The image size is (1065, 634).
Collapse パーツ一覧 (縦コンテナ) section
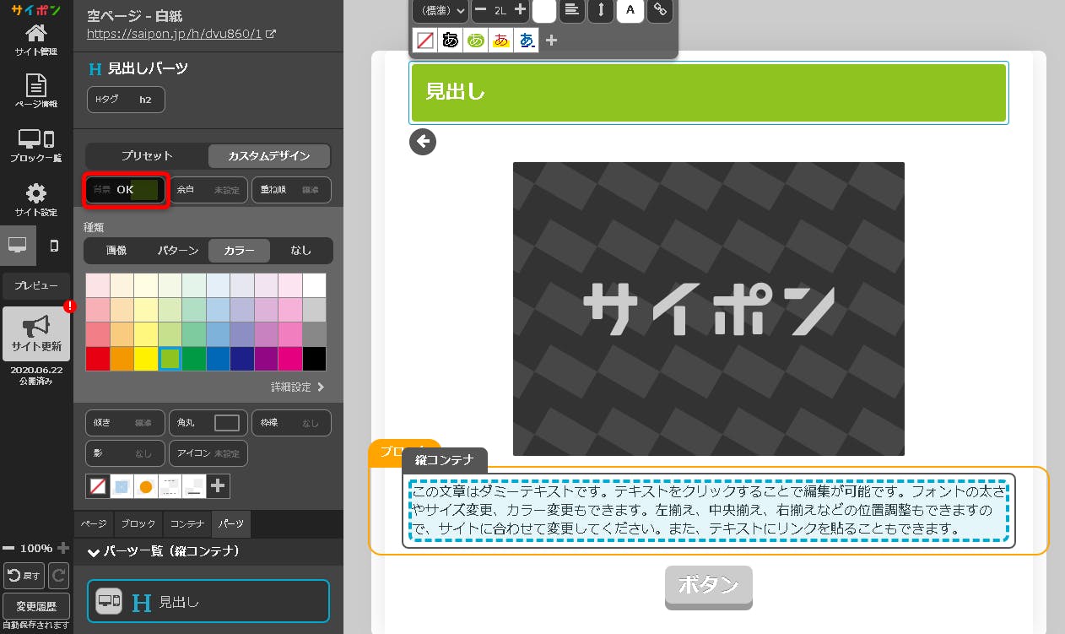click(165, 552)
